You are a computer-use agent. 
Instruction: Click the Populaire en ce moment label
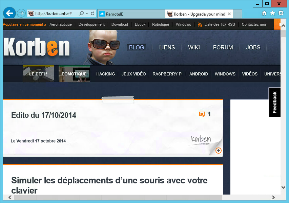click(24, 24)
